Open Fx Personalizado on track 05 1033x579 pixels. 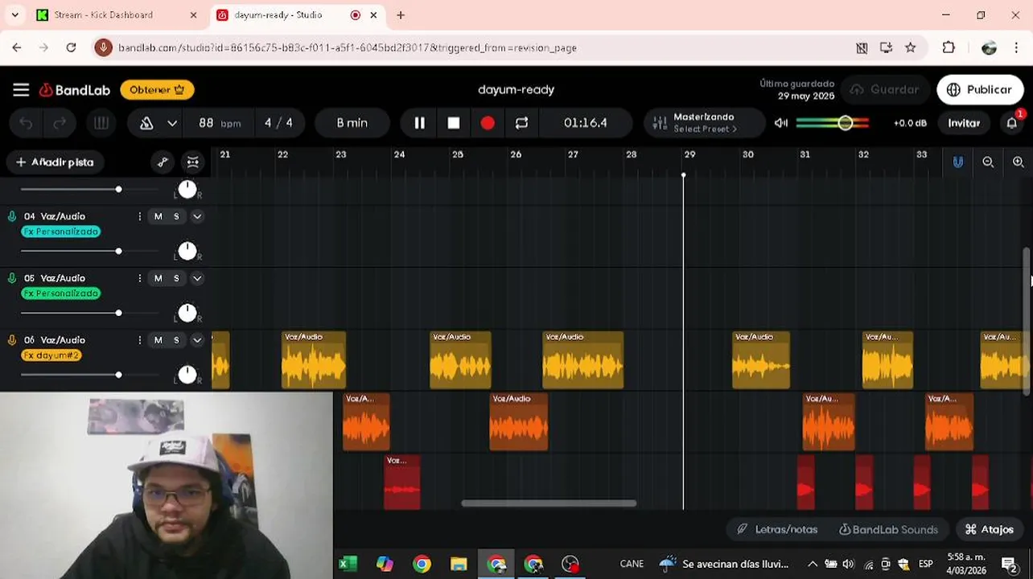tap(60, 294)
